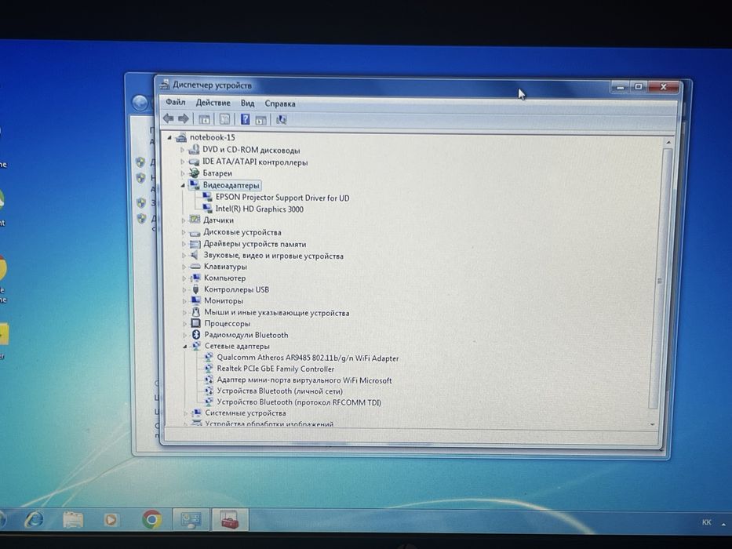Select Адаптер мини-порта виртуального WiFi Microsoft

(304, 380)
